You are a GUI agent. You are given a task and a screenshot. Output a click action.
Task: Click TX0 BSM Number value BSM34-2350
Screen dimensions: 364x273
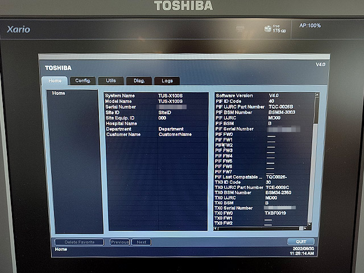pyautogui.click(x=278, y=192)
